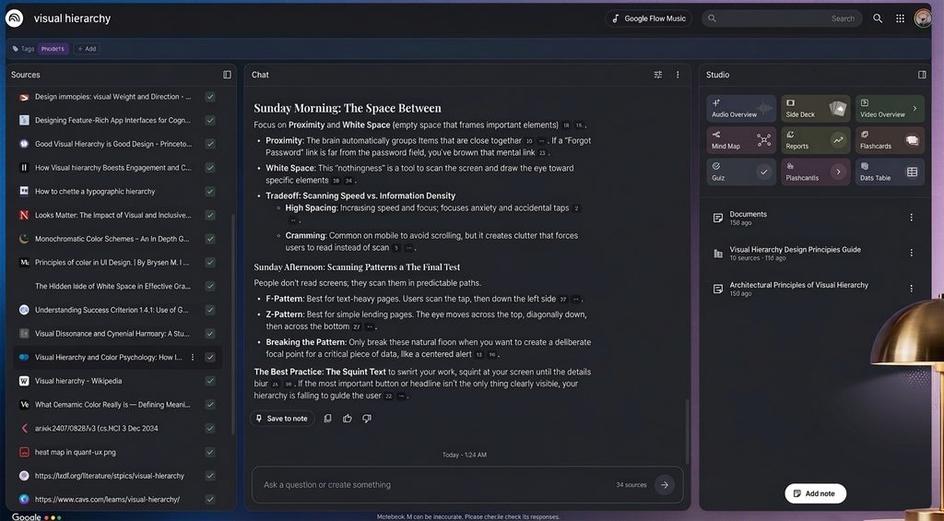
Task: Open Understanding Success Criterion 1.4.1 source
Action: 112,310
